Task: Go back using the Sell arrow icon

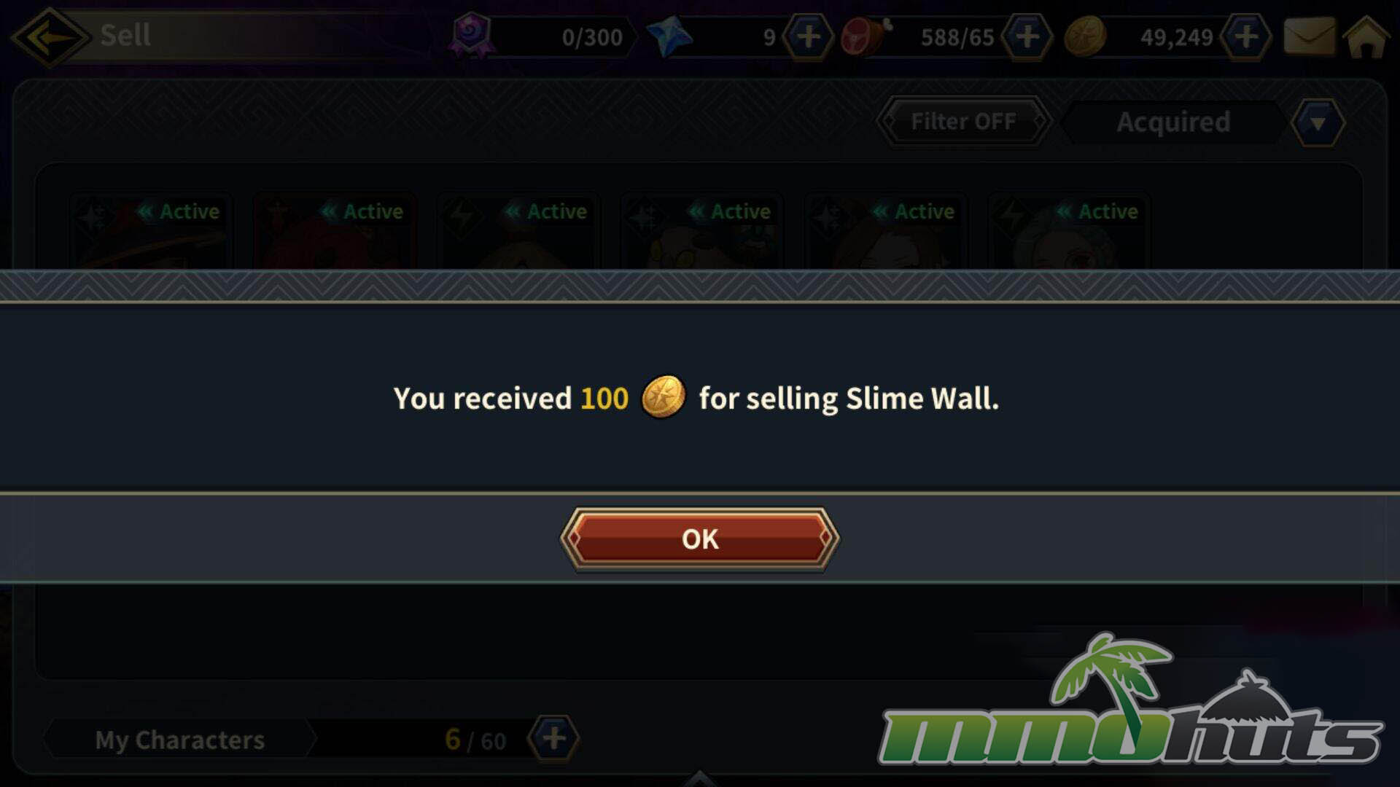Action: tap(50, 36)
